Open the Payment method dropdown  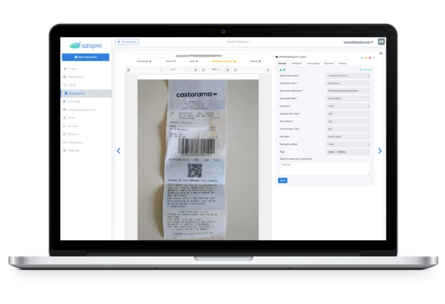348,144
